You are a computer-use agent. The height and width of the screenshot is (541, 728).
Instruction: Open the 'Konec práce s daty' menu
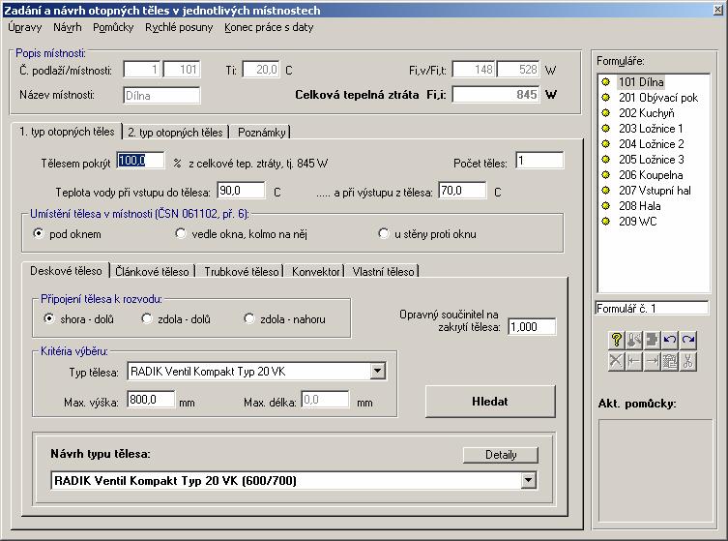pyautogui.click(x=269, y=27)
